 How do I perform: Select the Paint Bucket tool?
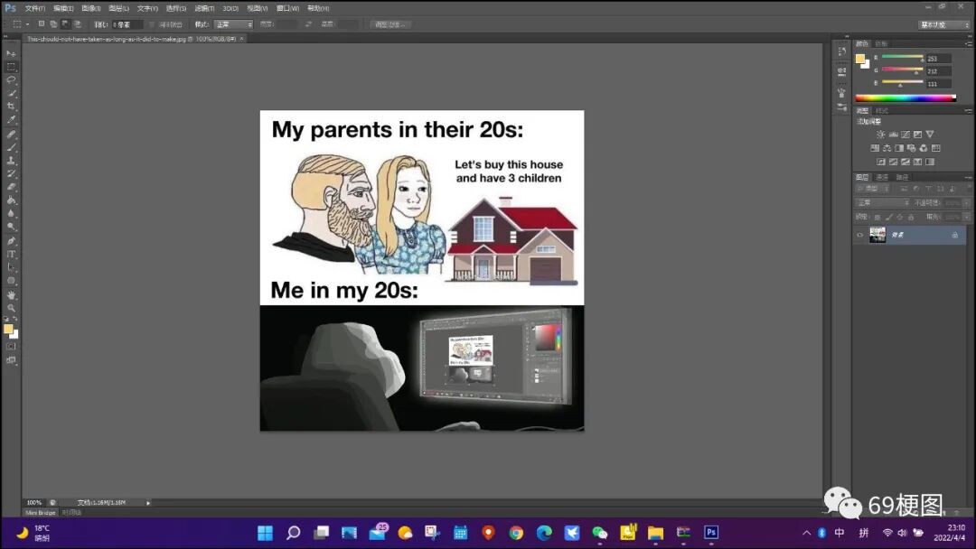pyautogui.click(x=11, y=200)
